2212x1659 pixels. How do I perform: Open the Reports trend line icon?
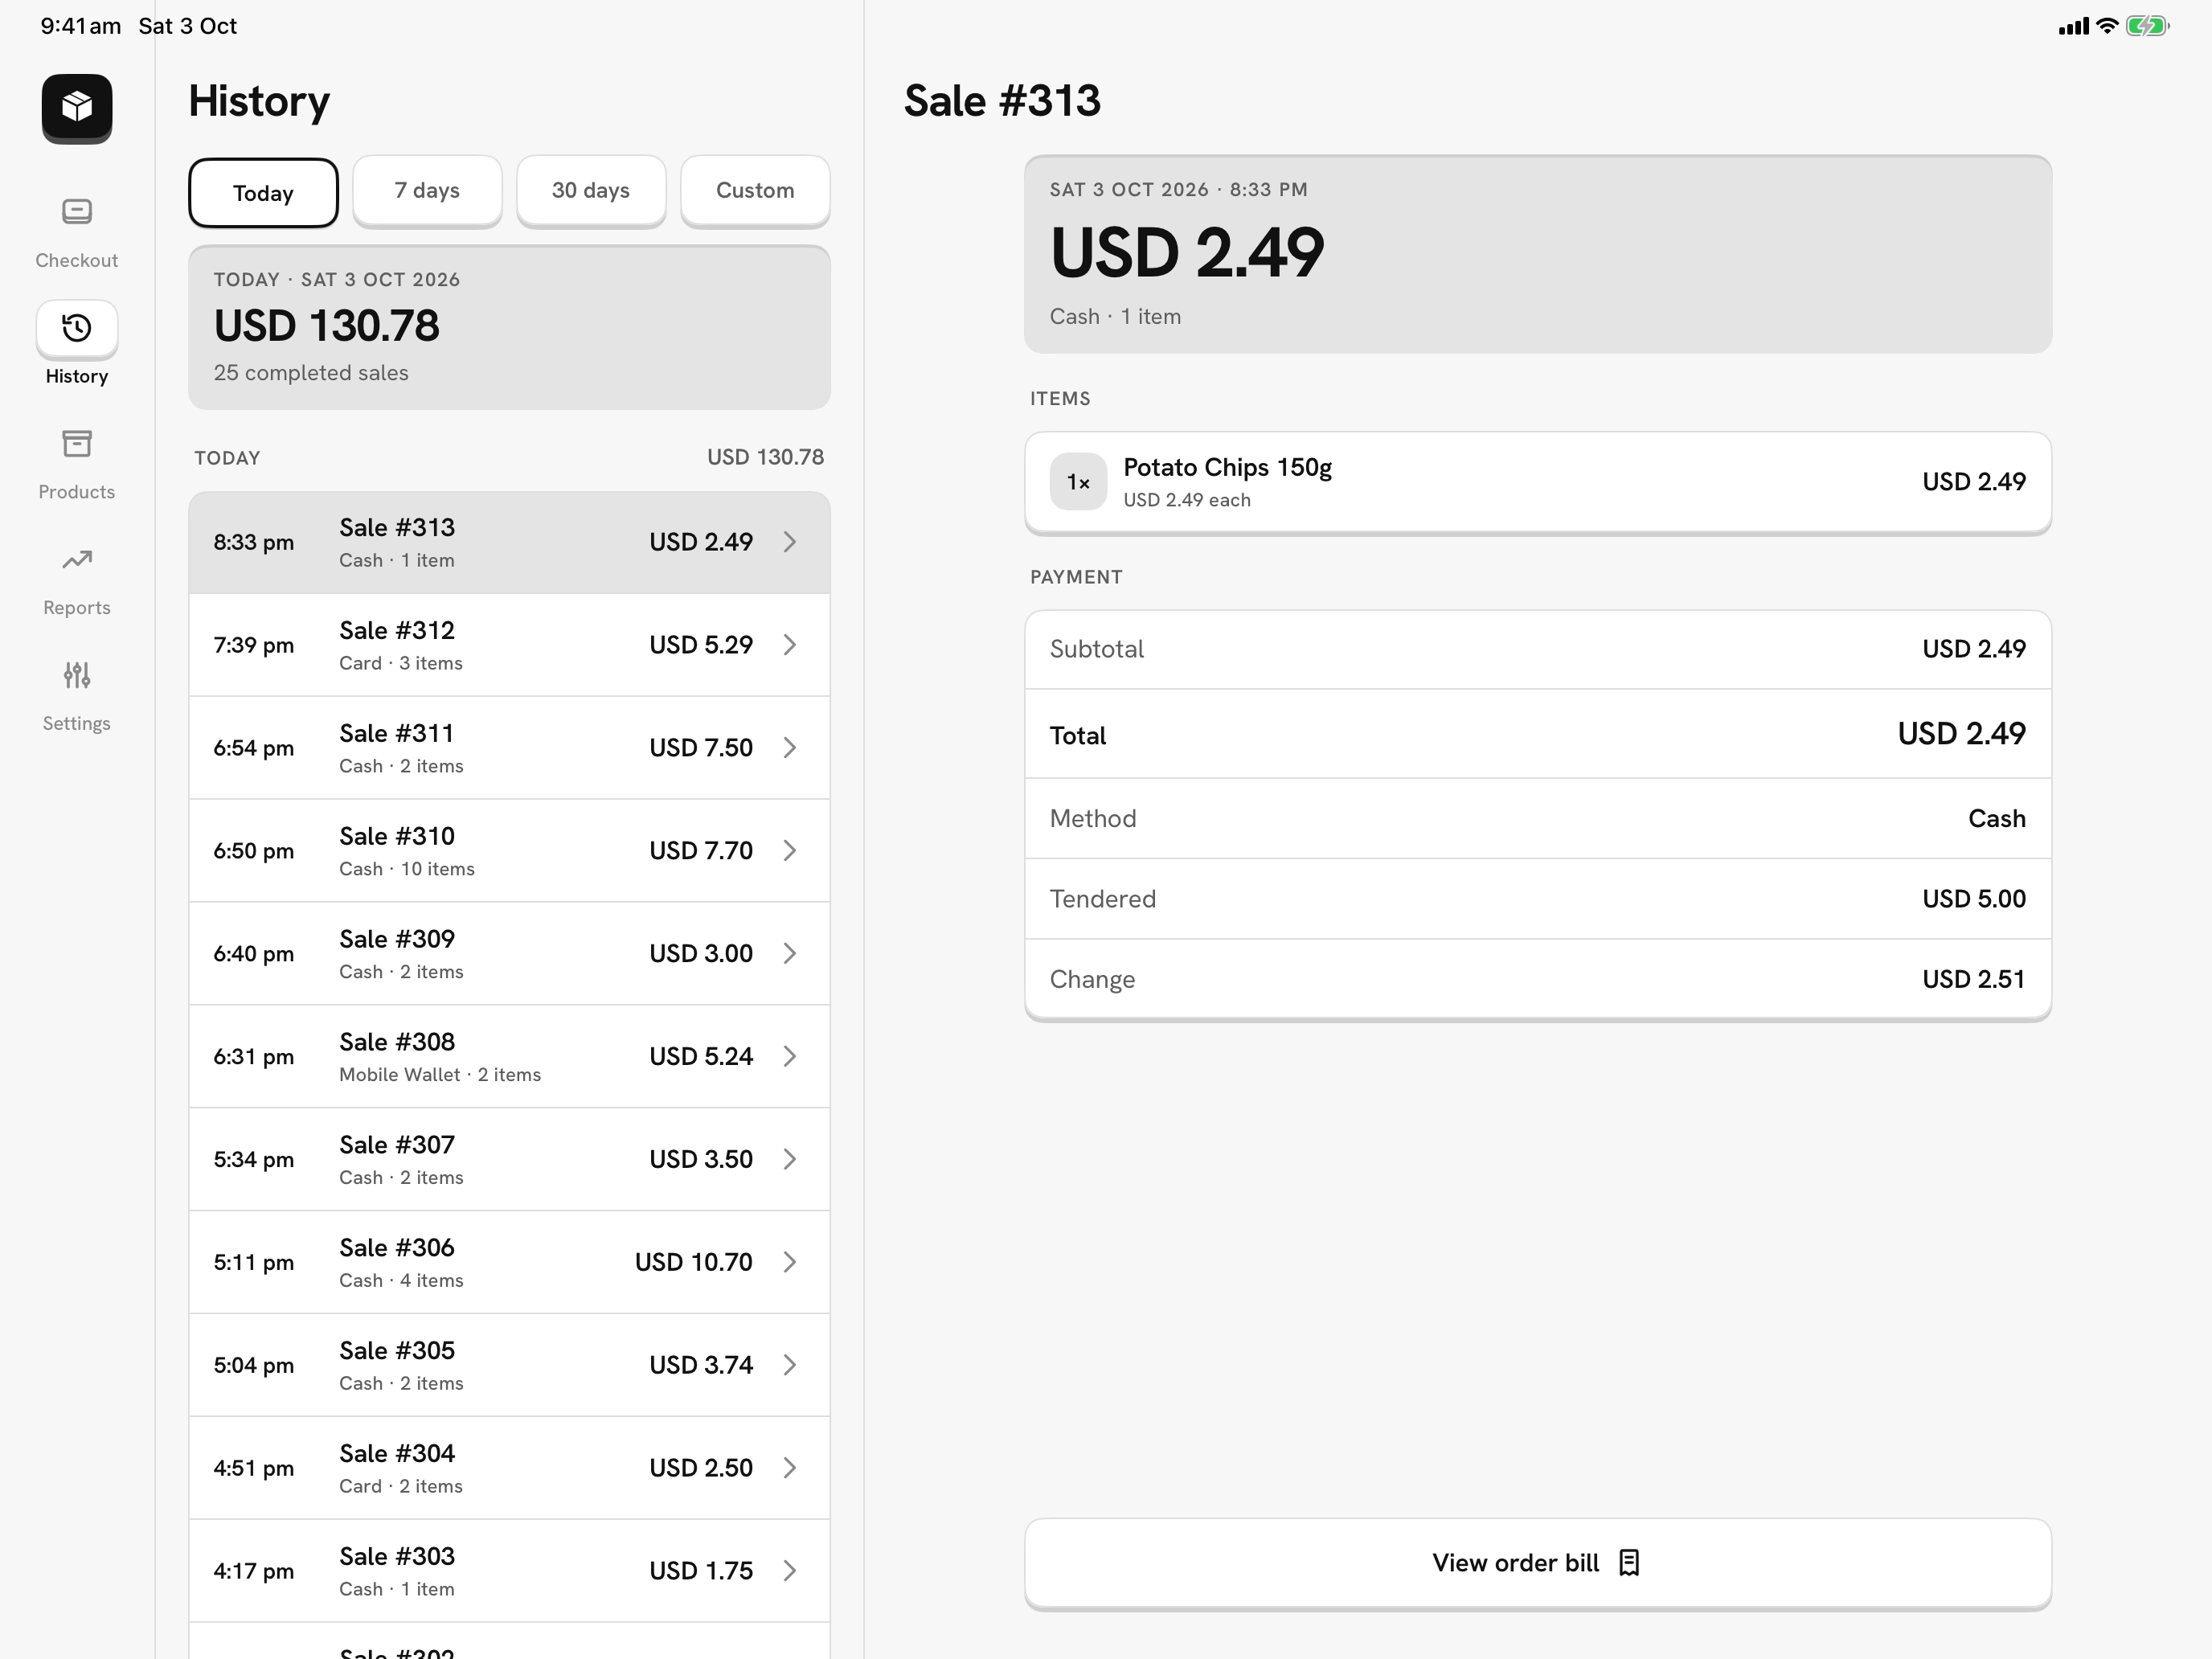[77, 559]
